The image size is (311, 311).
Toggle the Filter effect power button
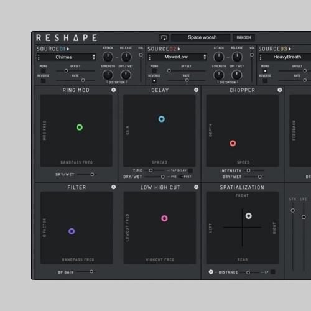[x=113, y=187]
